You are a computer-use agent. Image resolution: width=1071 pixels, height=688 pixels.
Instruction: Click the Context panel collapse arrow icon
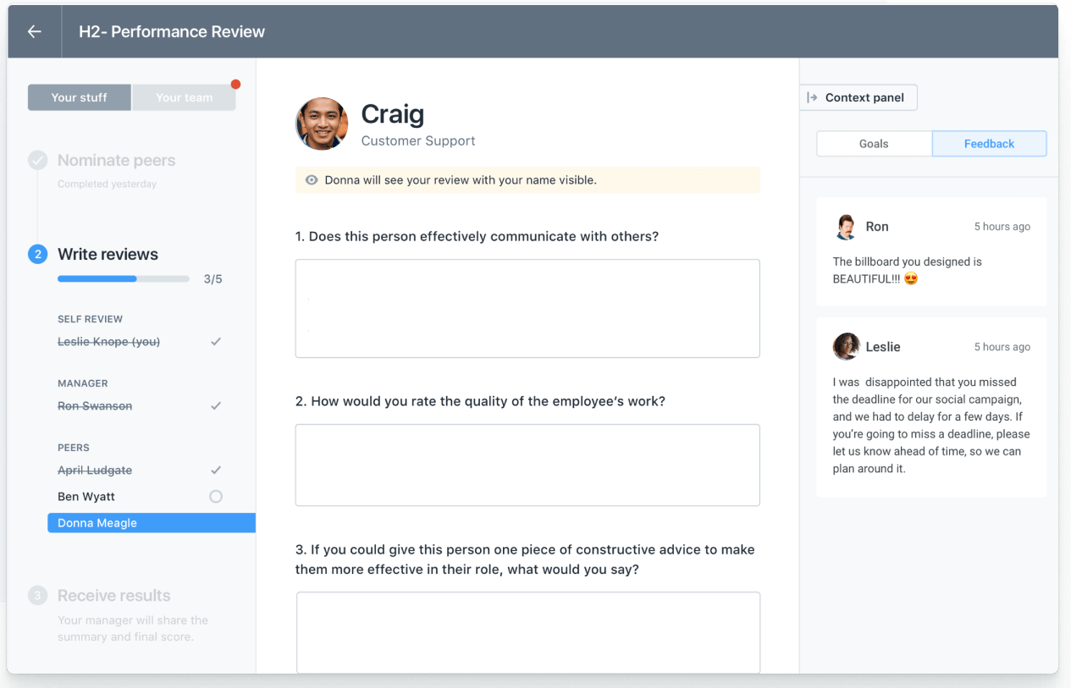pyautogui.click(x=812, y=97)
